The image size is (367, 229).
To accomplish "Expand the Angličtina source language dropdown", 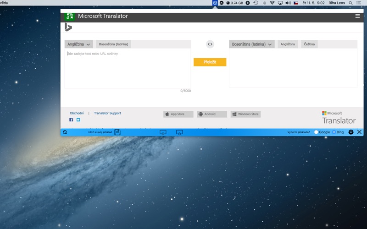I will pyautogui.click(x=78, y=44).
